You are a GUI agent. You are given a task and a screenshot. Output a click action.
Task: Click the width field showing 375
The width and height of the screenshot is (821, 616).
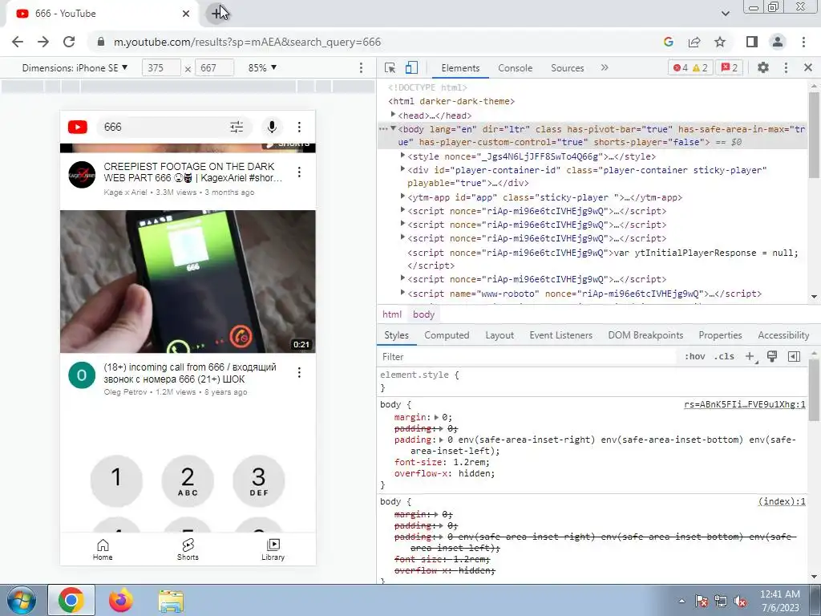161,68
